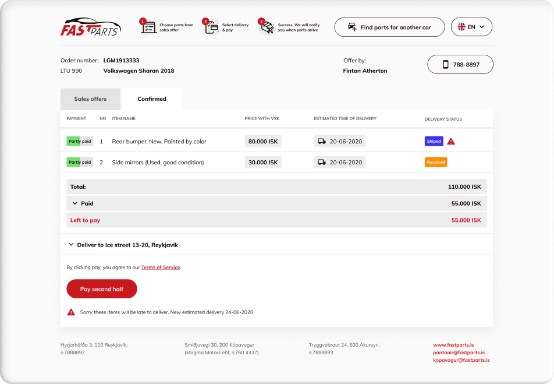Select the Confirmed tab
The width and height of the screenshot is (554, 384).
tap(152, 99)
